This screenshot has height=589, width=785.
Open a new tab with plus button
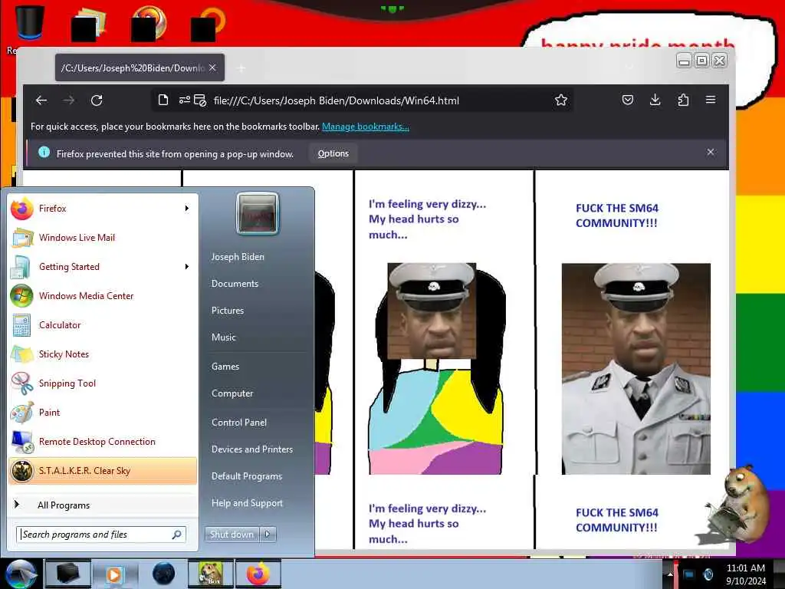pyautogui.click(x=241, y=67)
